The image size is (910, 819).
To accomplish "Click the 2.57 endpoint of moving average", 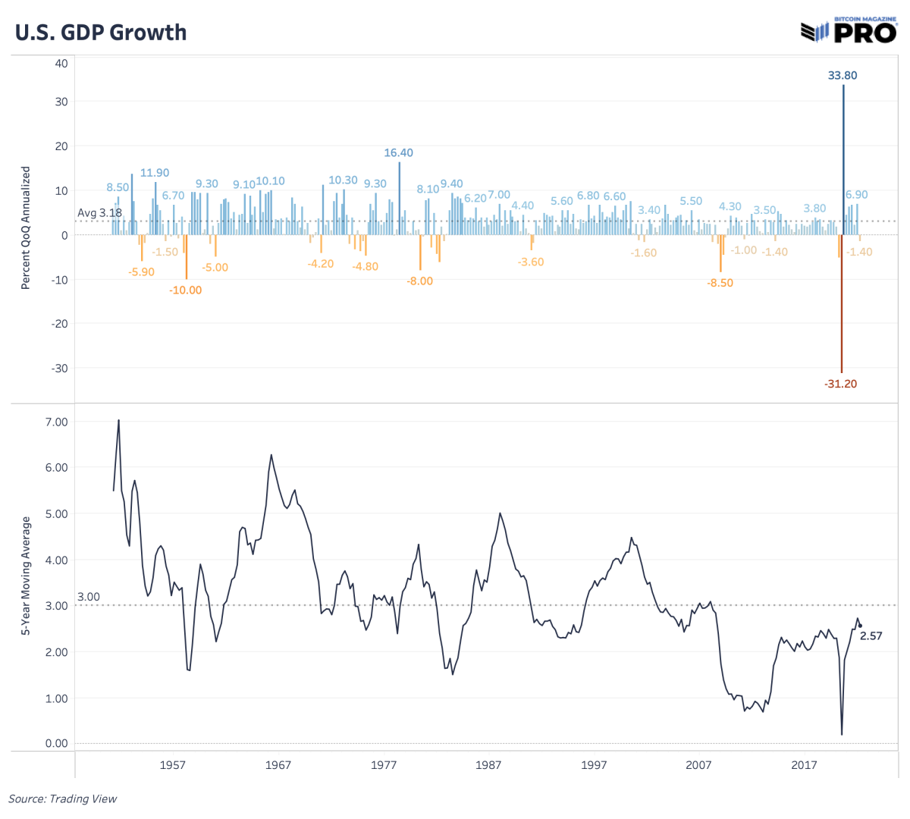I will (871, 635).
